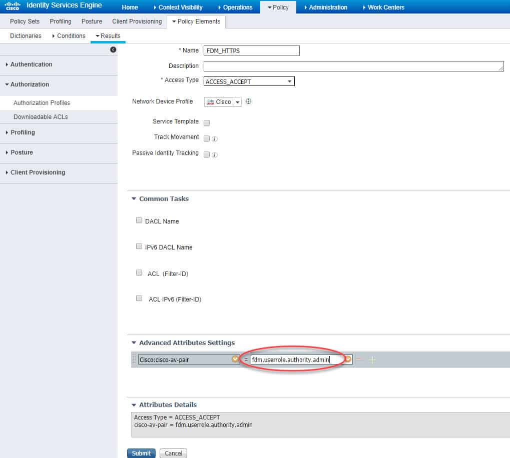
Task: Add a new advanced attribute row
Action: coord(372,359)
